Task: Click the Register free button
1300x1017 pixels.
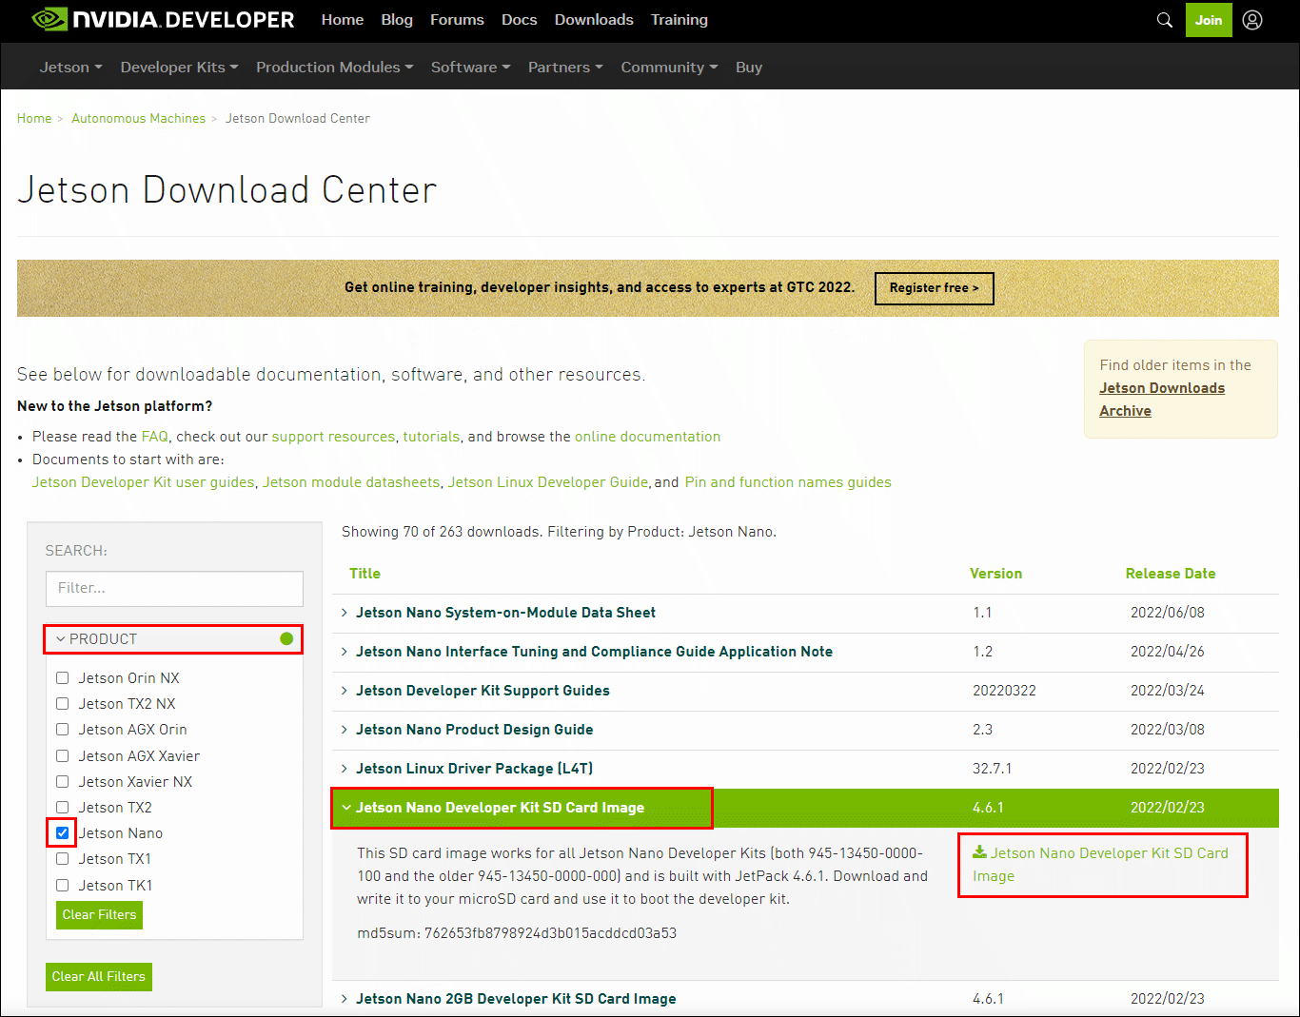Action: [x=935, y=288]
